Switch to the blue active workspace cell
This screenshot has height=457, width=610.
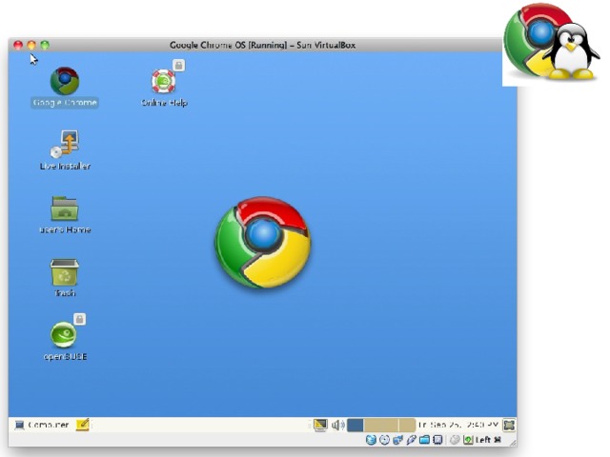coord(355,425)
